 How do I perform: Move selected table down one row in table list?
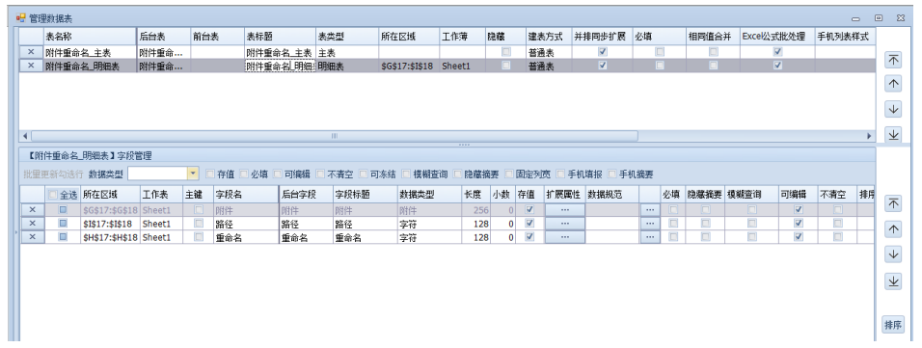pos(893,109)
